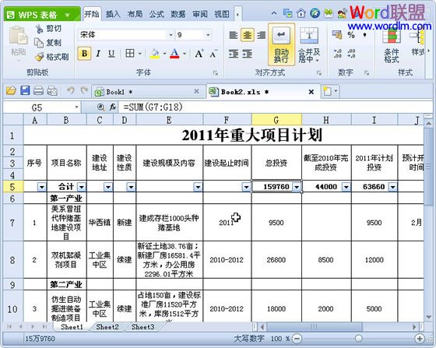The image size is (436, 348).
Task: Click the fx insert function icon
Action: pyautogui.click(x=113, y=107)
